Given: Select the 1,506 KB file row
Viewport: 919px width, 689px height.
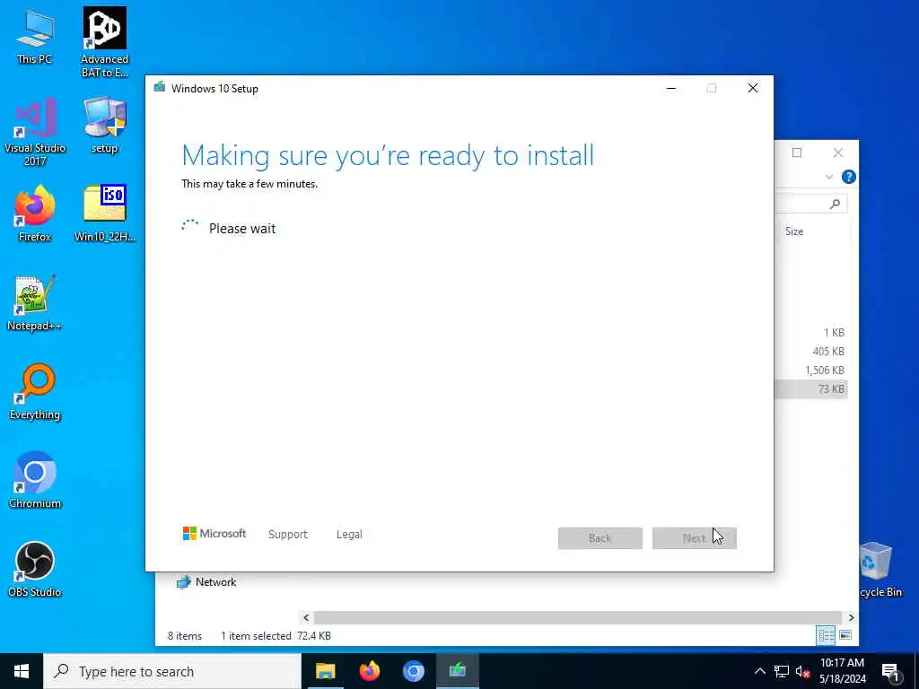Looking at the screenshot, I should point(811,371).
